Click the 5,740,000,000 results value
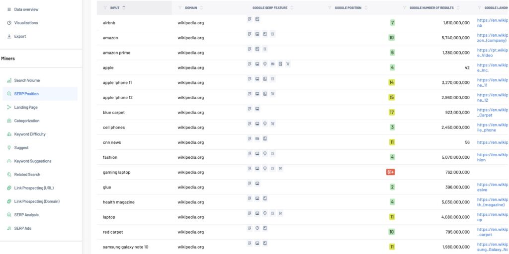This screenshot has width=509, height=254. (455, 38)
